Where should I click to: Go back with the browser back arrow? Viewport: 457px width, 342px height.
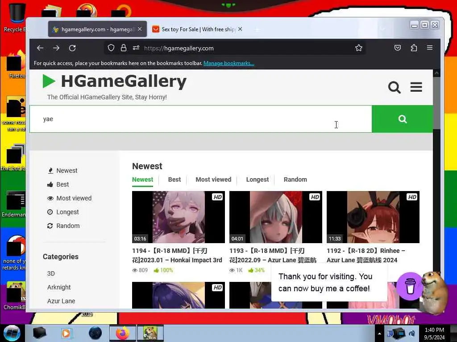click(x=40, y=48)
